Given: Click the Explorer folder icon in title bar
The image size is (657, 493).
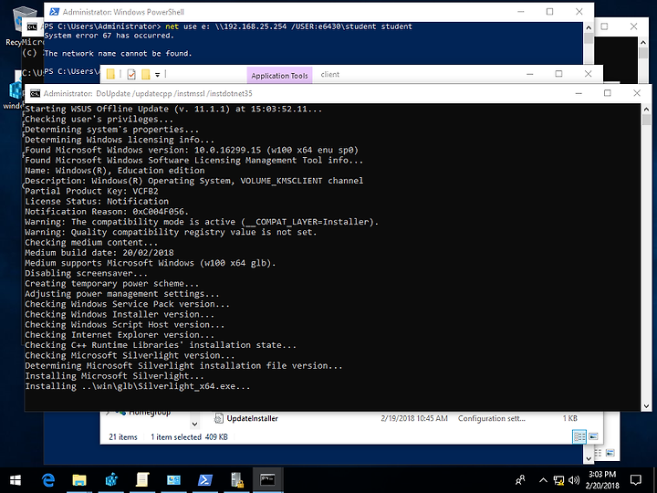Looking at the screenshot, I should 110,74.
